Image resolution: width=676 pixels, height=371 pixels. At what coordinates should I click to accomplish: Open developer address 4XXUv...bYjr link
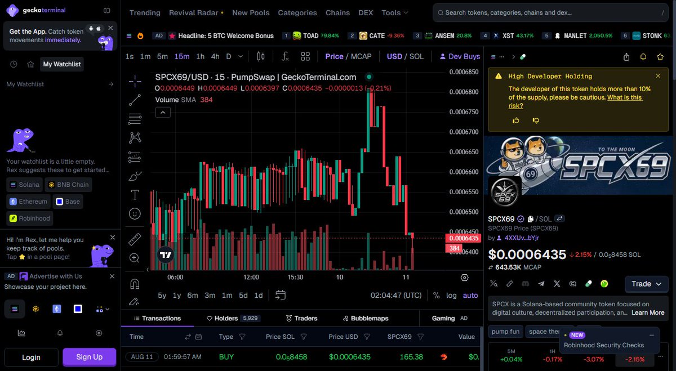(x=522, y=238)
